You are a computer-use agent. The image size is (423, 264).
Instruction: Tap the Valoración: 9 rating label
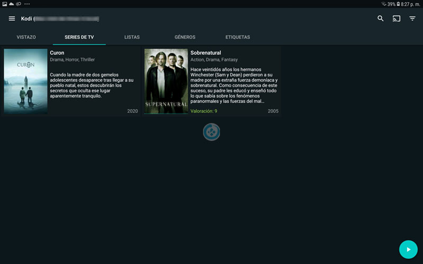[204, 111]
